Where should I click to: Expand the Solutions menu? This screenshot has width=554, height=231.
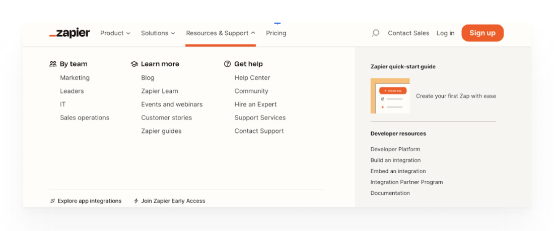tap(158, 33)
